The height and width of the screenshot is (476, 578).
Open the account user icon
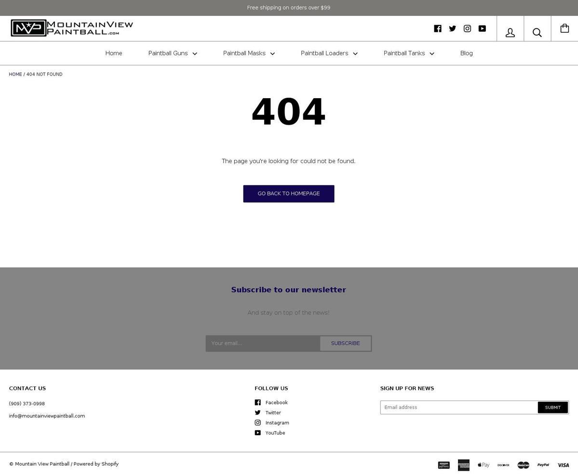coord(510,33)
